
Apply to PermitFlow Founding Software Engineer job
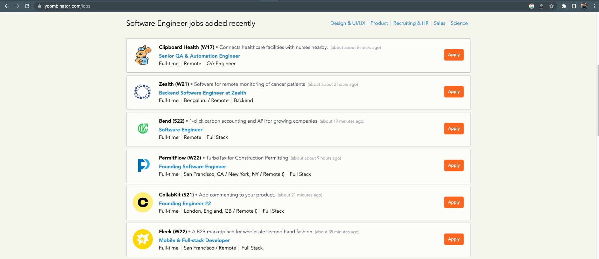tap(454, 165)
